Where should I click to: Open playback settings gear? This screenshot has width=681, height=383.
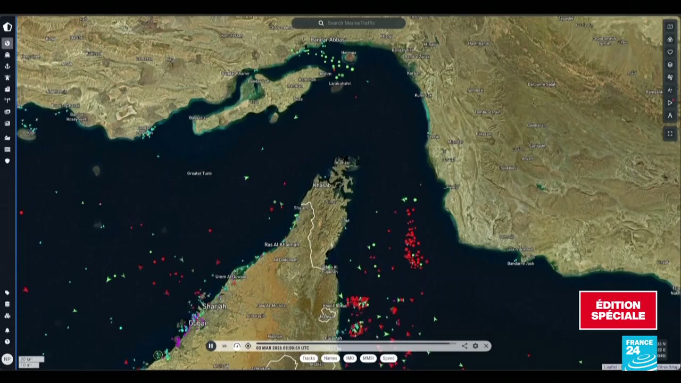[x=475, y=346]
